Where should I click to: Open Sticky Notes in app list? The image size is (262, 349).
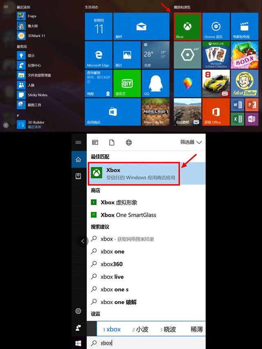tap(32, 95)
